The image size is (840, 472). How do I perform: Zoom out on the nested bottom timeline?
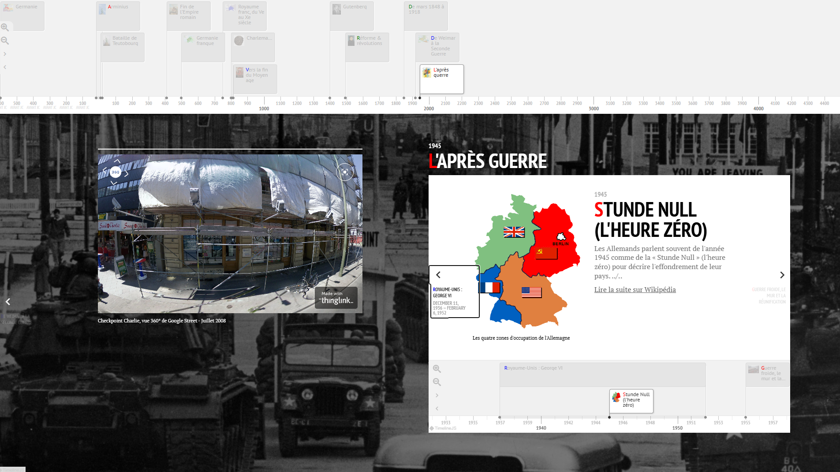(x=437, y=382)
